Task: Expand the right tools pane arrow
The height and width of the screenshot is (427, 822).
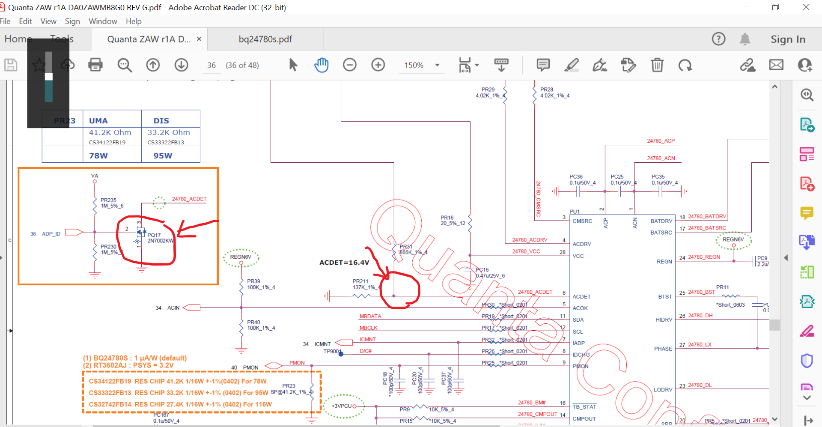Action: click(786, 258)
